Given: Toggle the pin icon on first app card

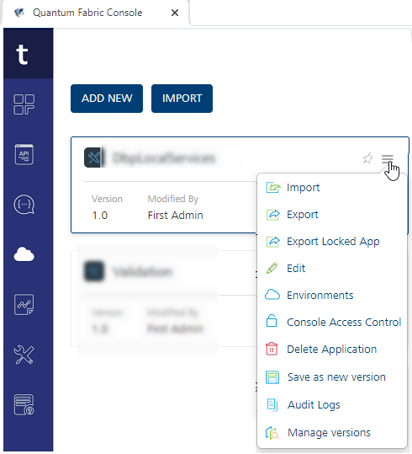Looking at the screenshot, I should click(x=367, y=158).
